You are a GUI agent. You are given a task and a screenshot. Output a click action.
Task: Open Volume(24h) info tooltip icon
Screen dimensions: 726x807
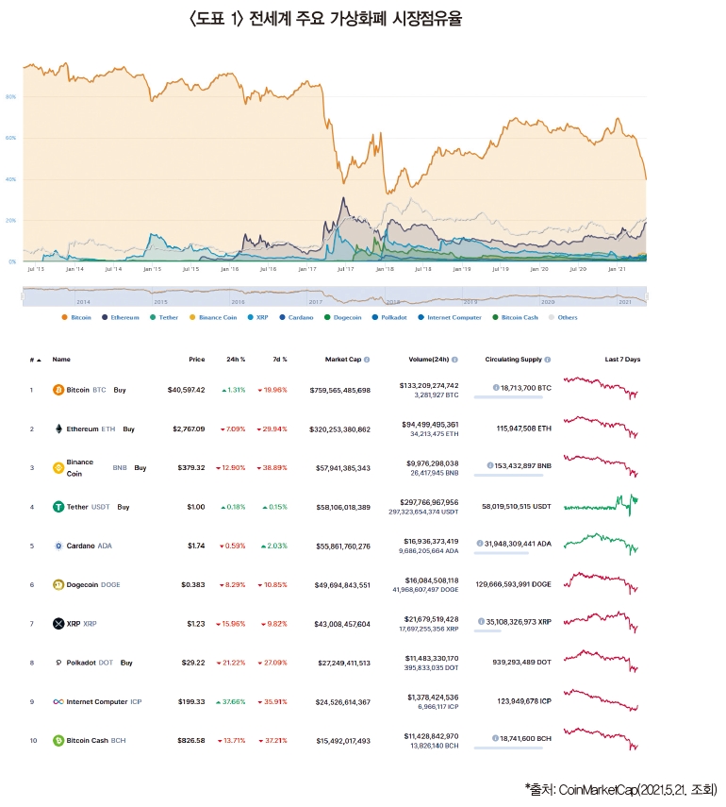454,360
